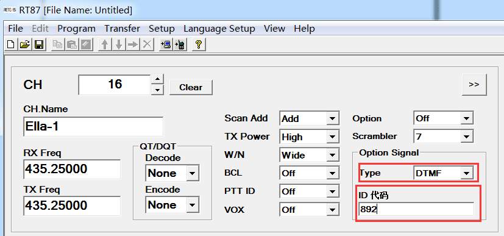Click the CH number field showing 16

pos(115,85)
